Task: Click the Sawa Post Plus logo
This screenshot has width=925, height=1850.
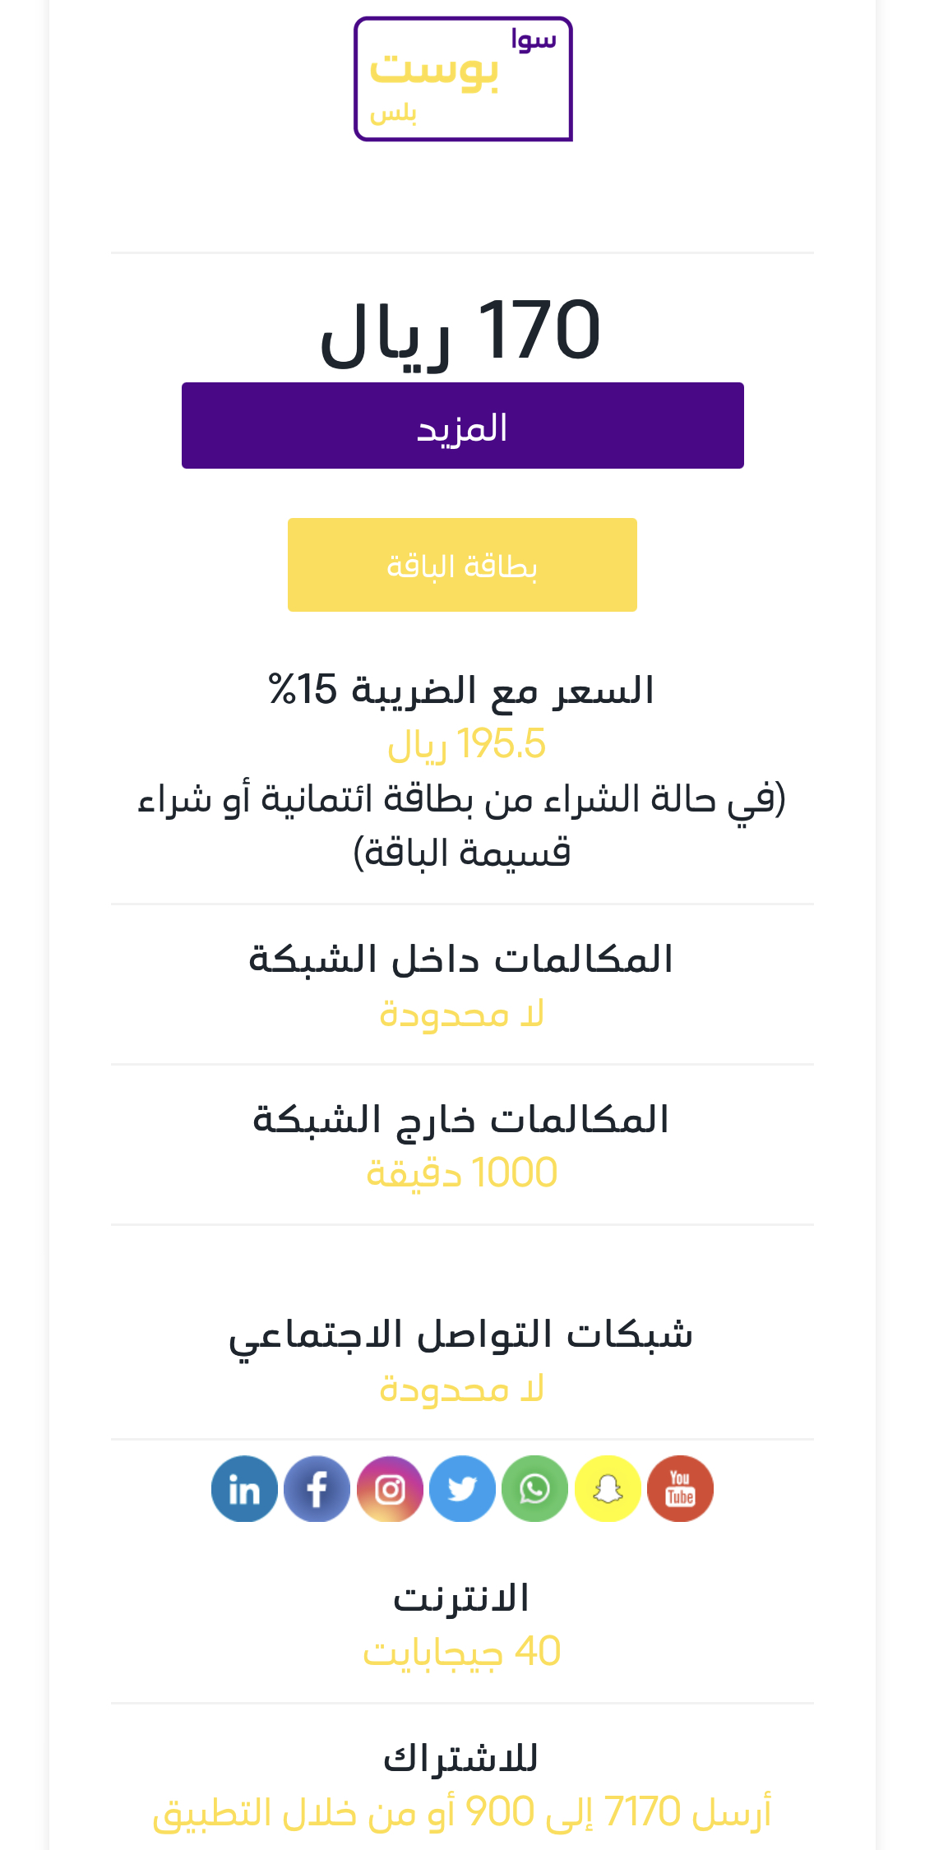Action: (x=463, y=79)
